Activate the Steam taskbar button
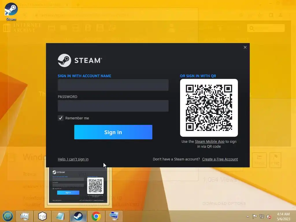This screenshot has width=296, height=222. point(78,216)
